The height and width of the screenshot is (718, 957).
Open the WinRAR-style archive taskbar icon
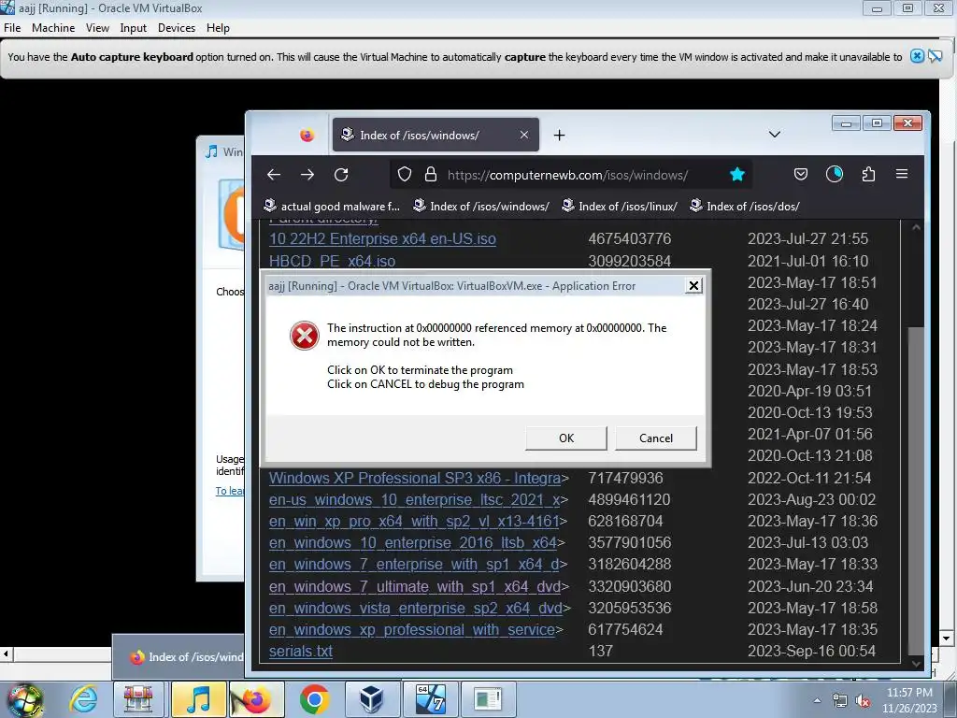coord(138,699)
